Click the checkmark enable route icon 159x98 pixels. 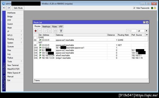[x=45, y=31]
